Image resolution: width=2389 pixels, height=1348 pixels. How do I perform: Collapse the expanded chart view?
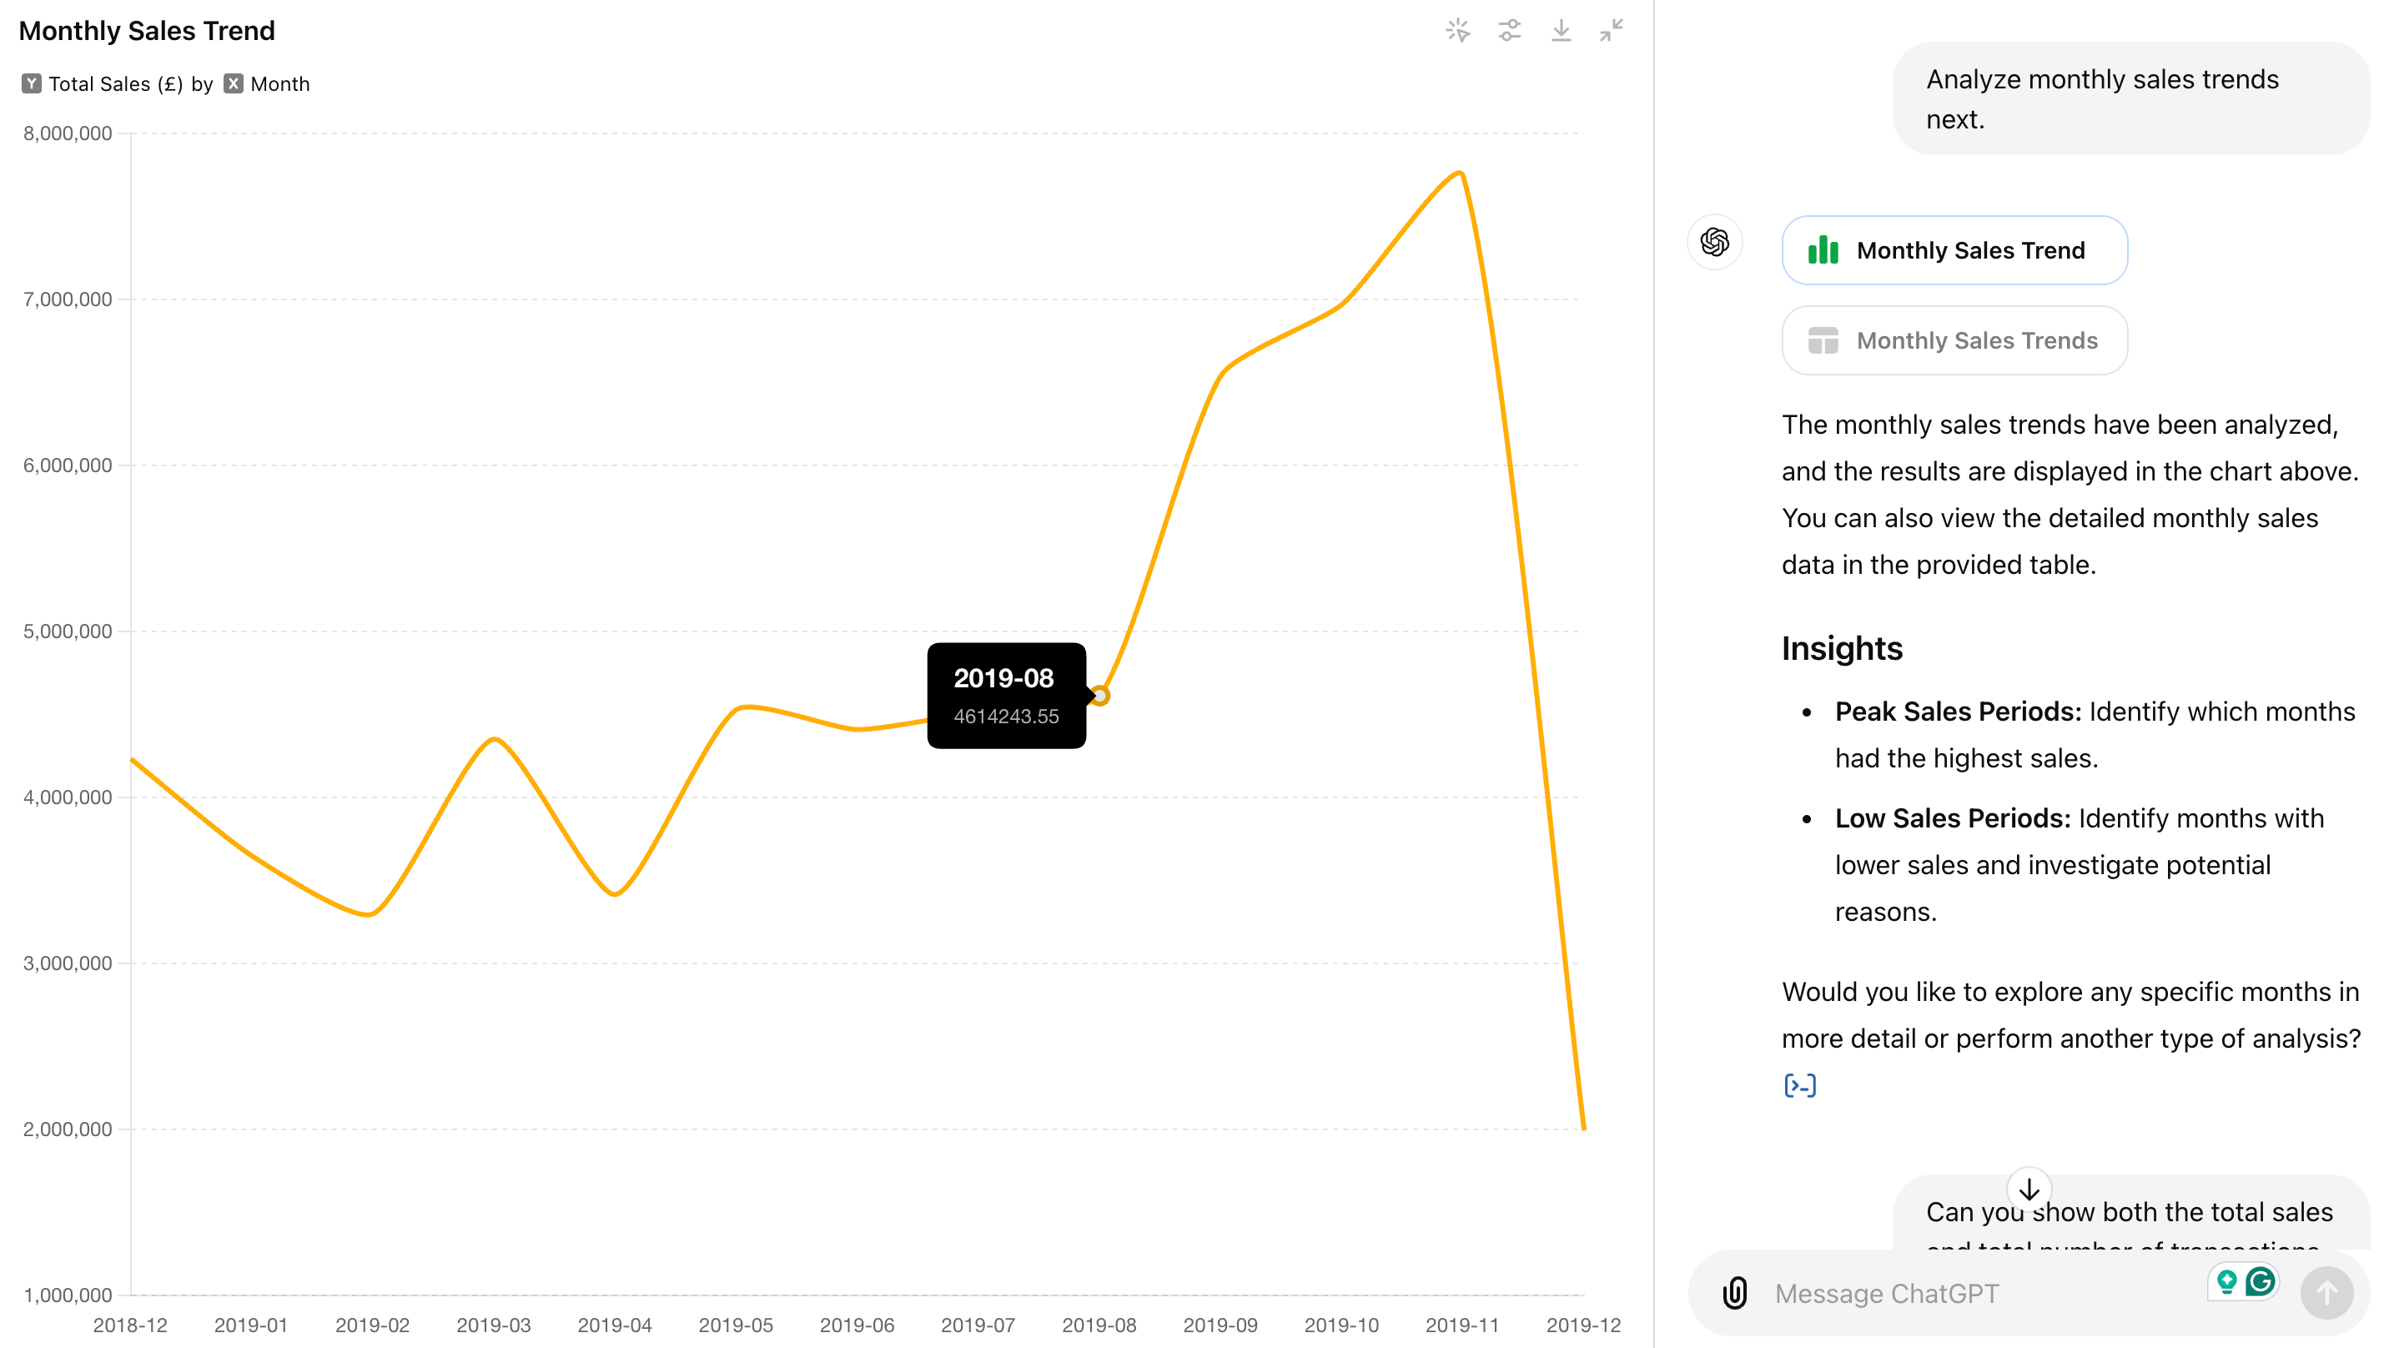(x=1612, y=31)
